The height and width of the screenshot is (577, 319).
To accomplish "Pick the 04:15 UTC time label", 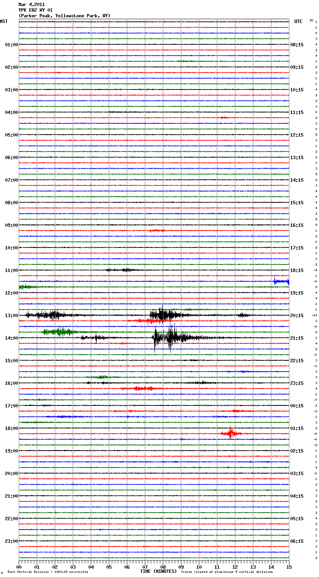I will point(297,496).
